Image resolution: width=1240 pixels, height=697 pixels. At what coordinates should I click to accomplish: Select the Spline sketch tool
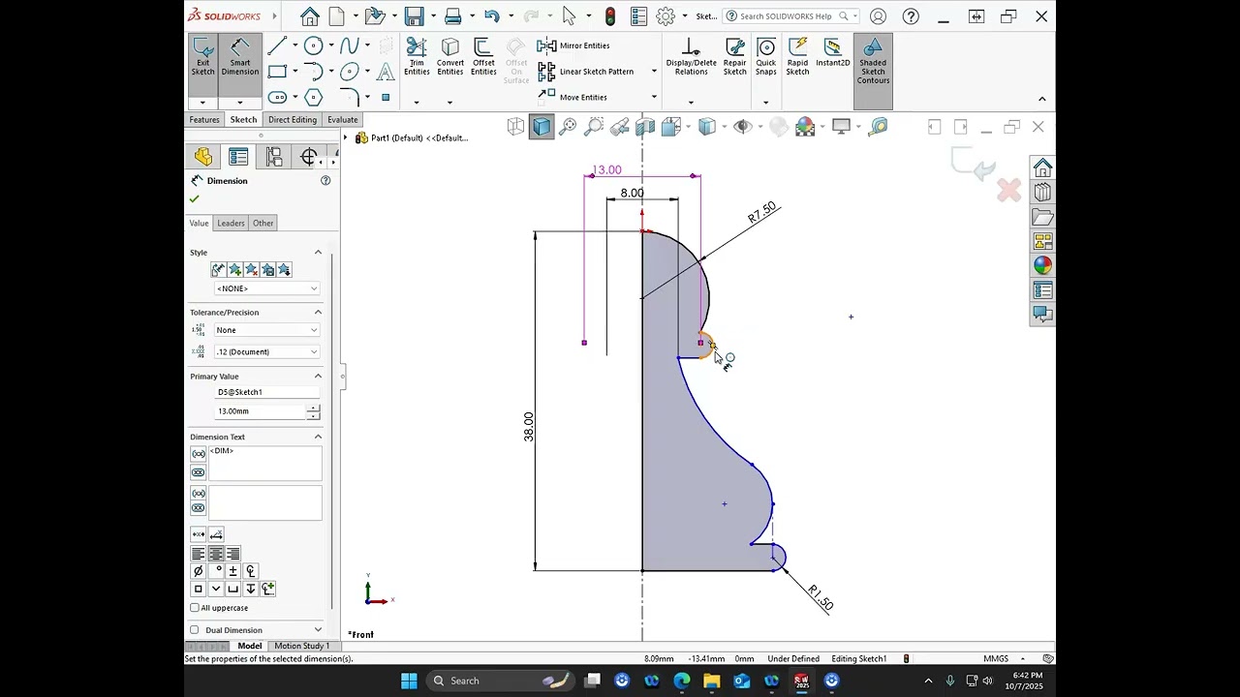350,45
